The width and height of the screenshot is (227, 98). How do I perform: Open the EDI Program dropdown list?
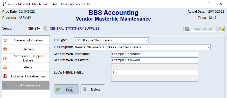point(208,47)
